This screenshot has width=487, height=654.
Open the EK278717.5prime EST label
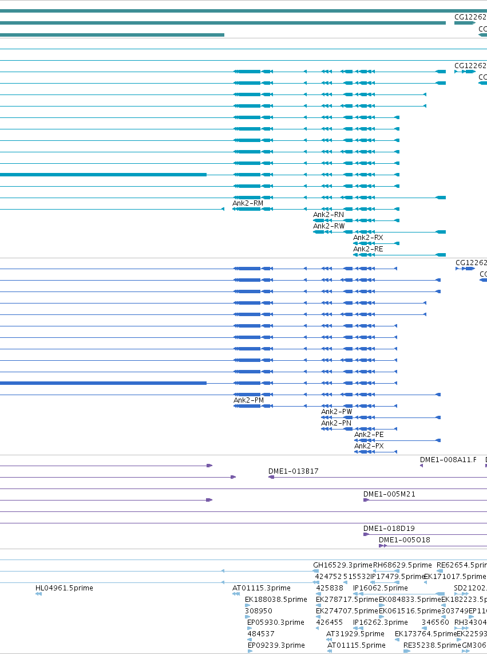347,600
